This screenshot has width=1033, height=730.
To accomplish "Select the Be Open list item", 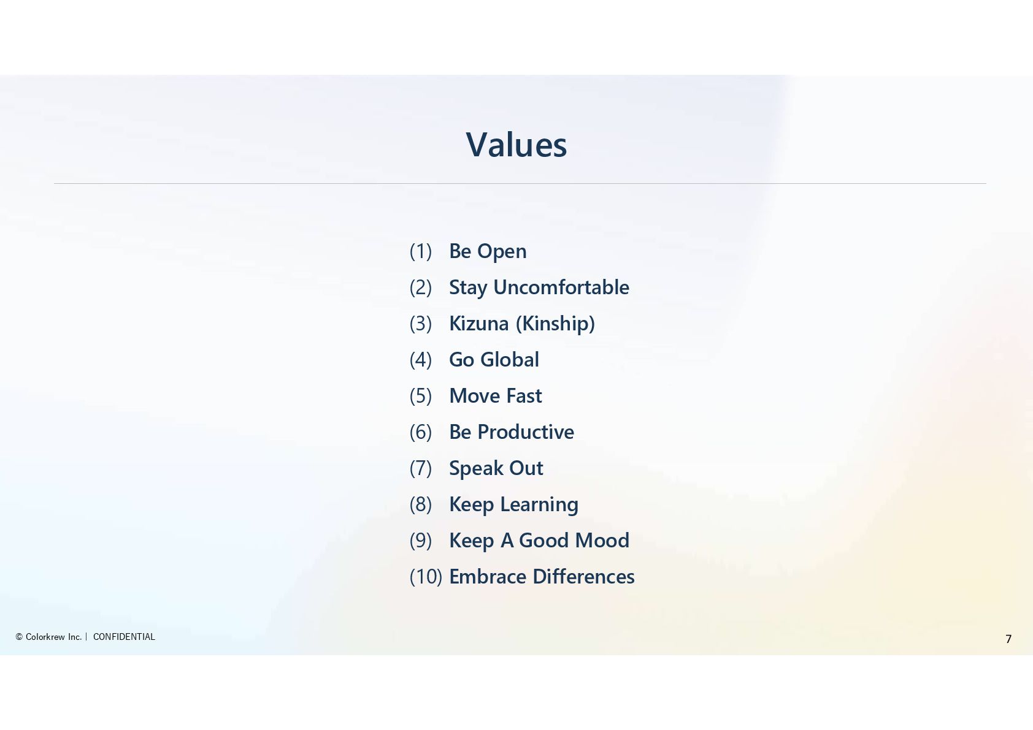I will pyautogui.click(x=487, y=251).
